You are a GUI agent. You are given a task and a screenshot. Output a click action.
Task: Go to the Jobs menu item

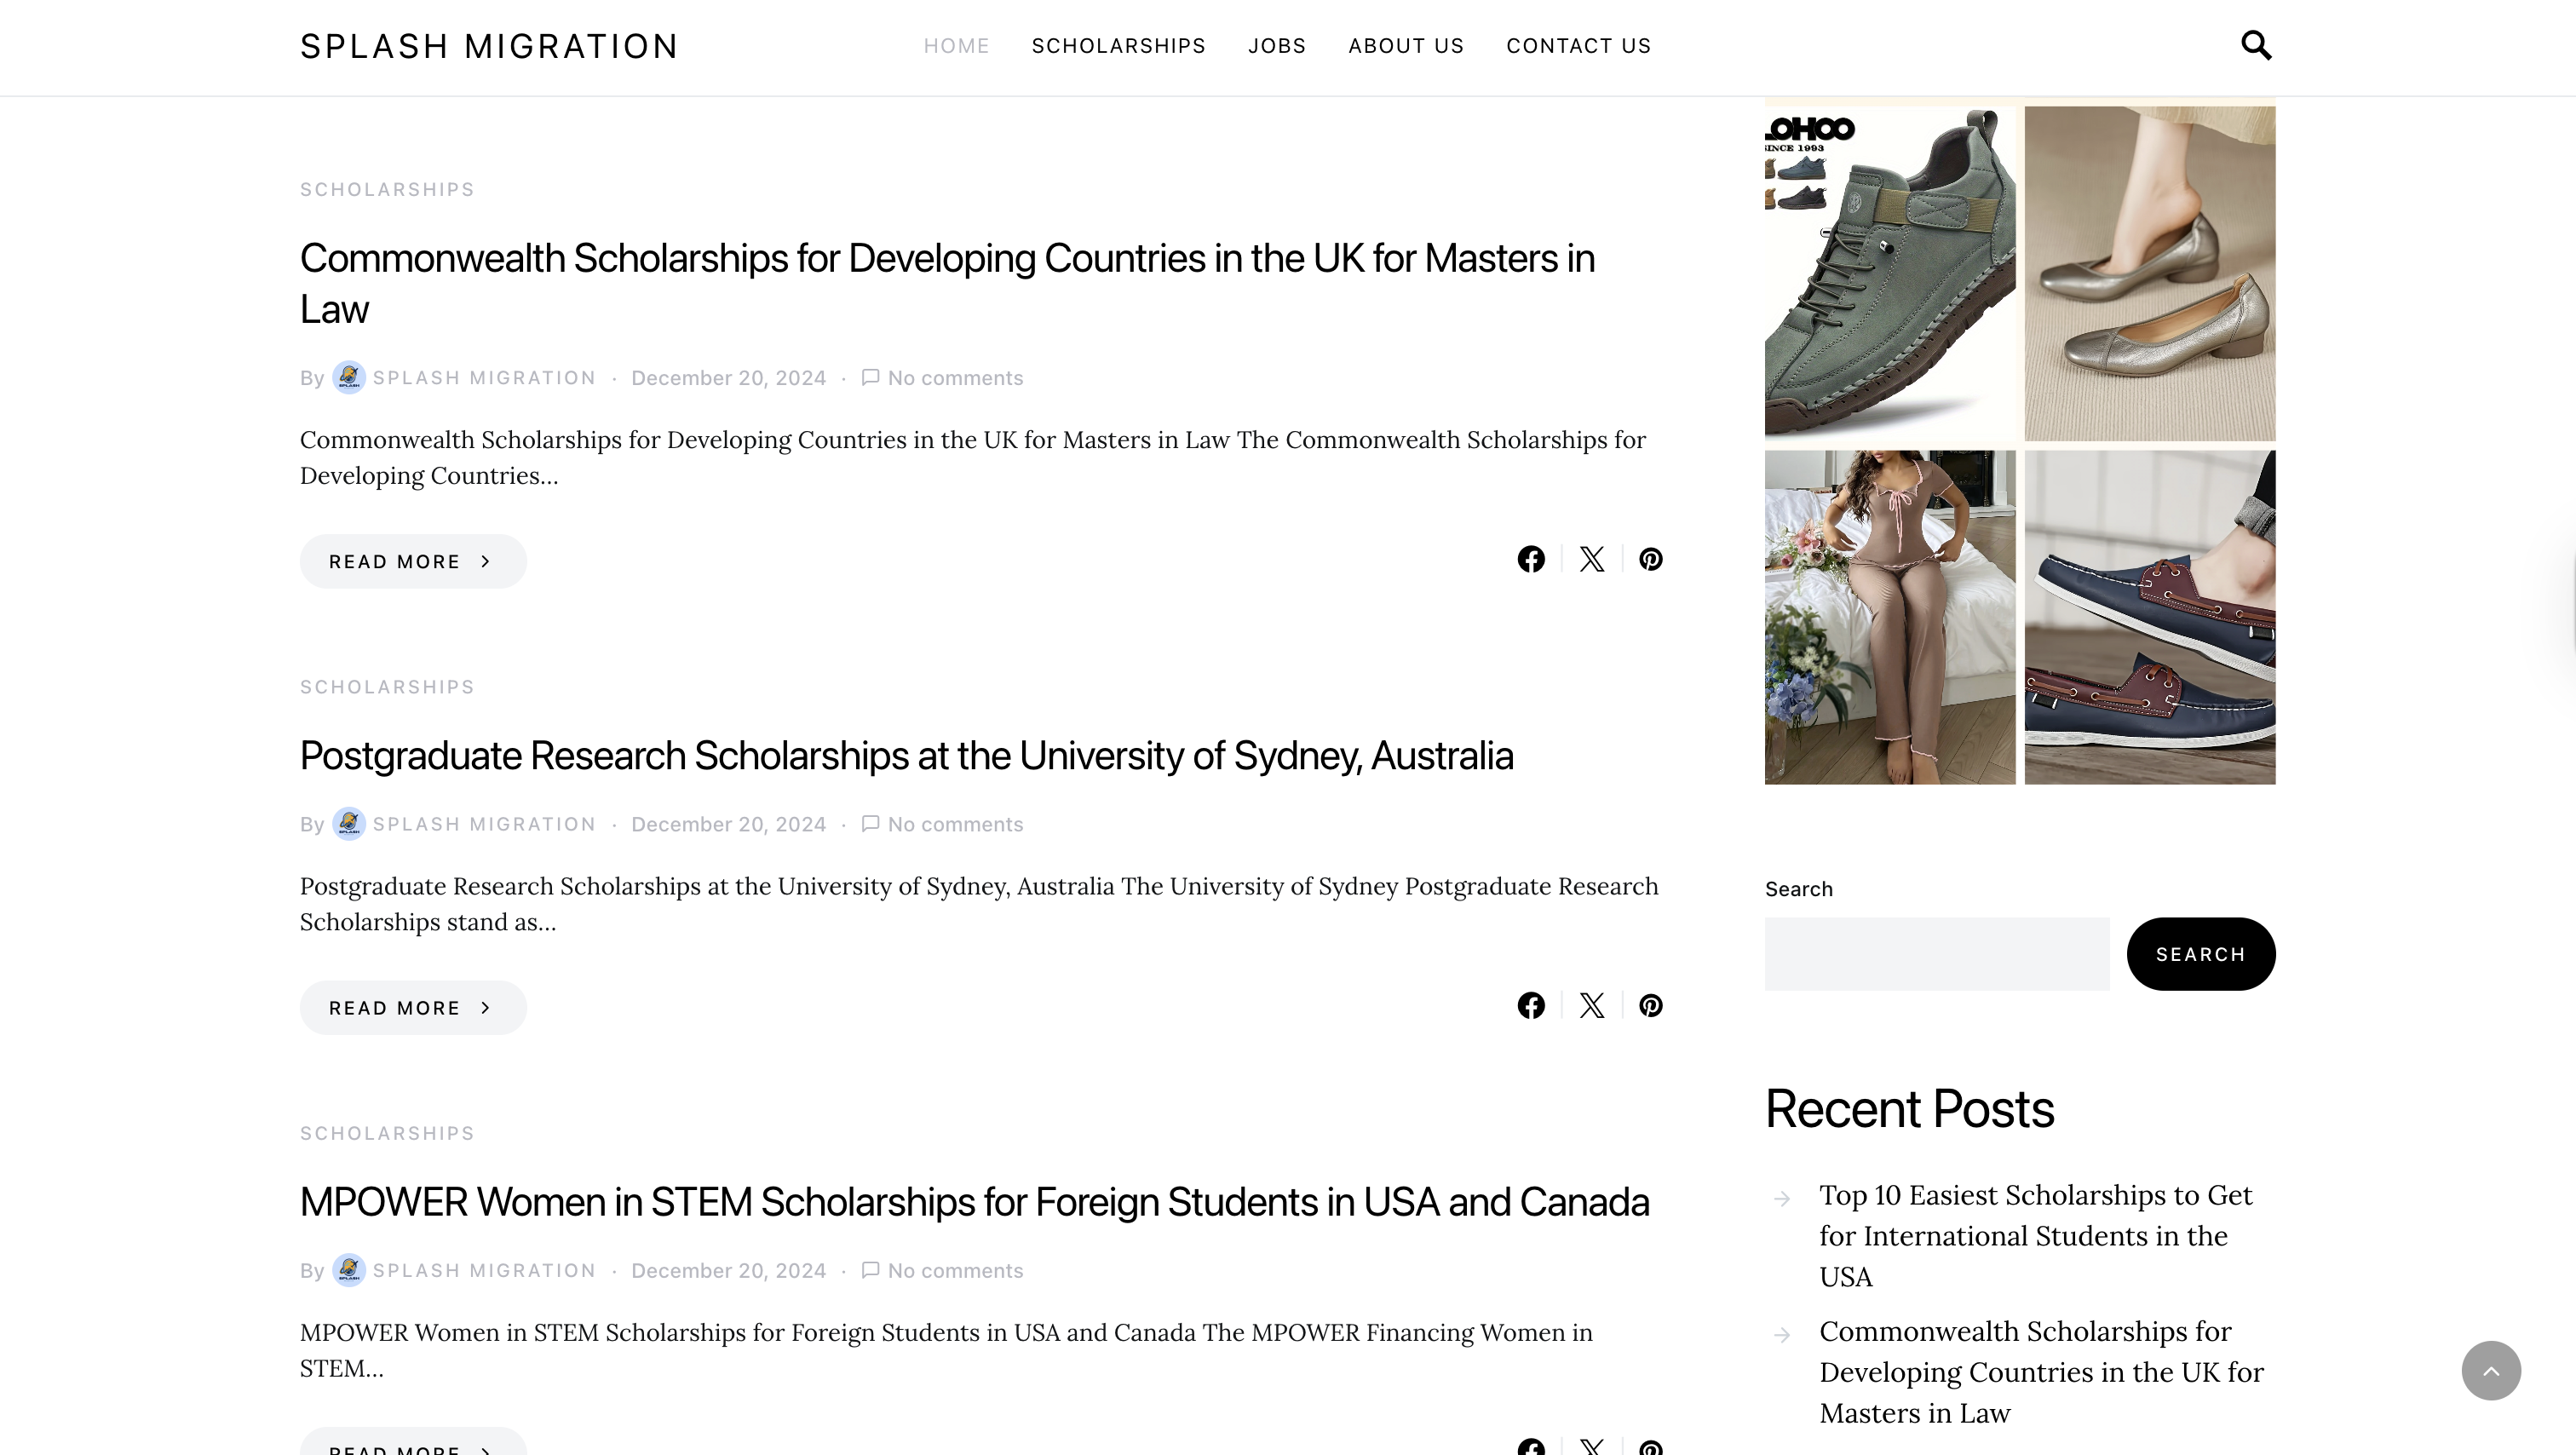[x=1276, y=46]
